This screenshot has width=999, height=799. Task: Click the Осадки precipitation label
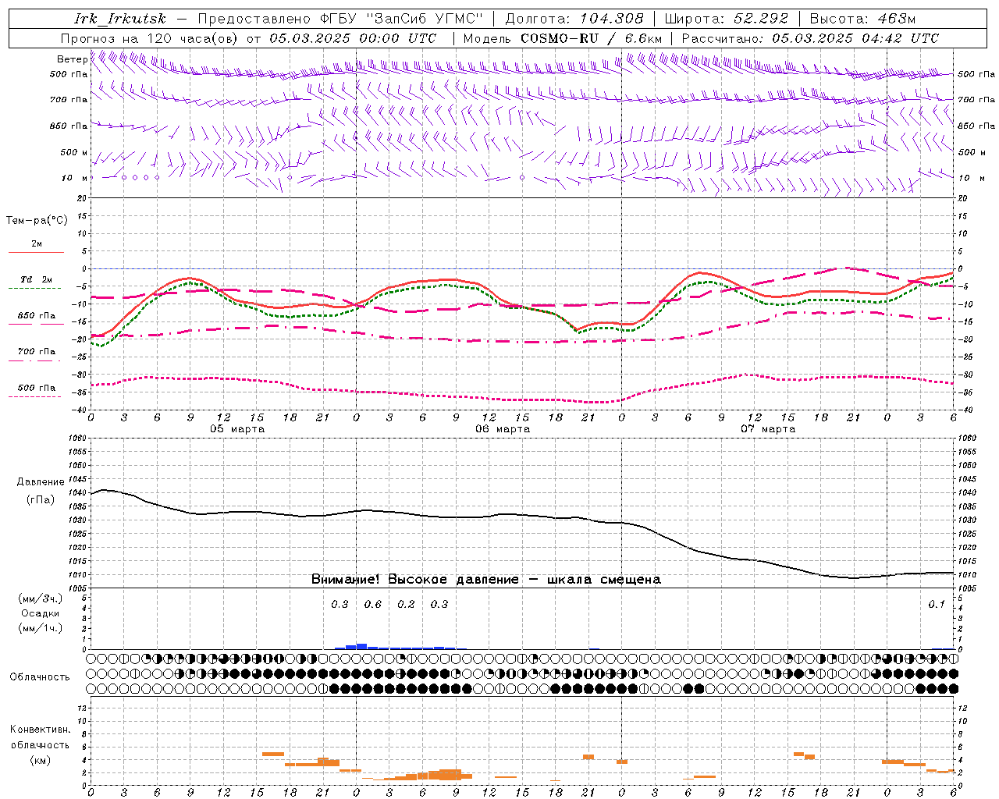41,613
